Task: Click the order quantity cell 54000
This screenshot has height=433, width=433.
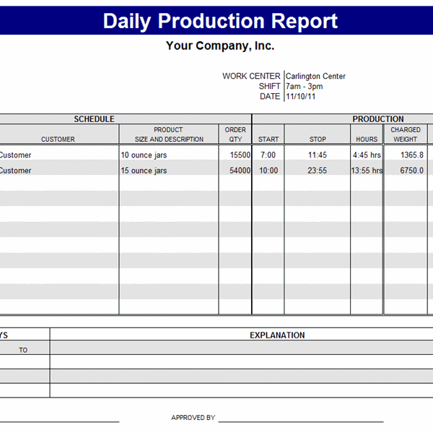Action: click(x=235, y=171)
